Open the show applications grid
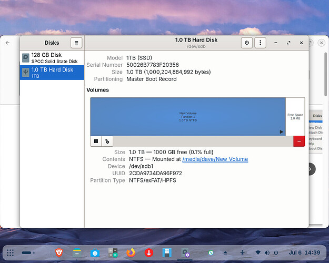 pyautogui.click(x=10, y=252)
